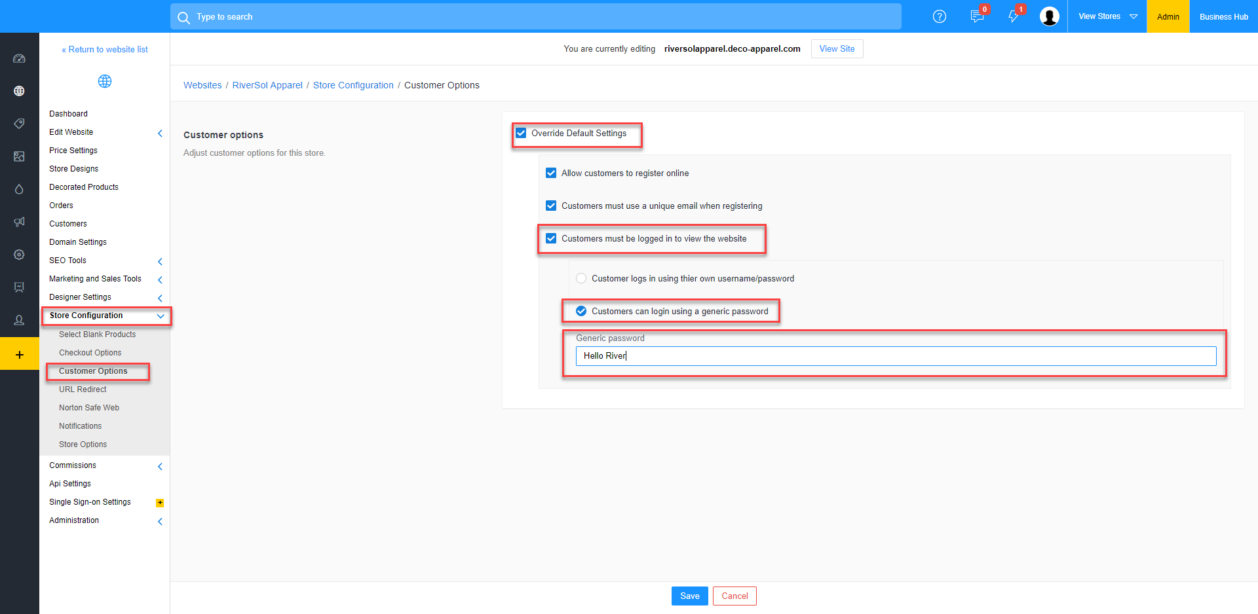Click the Type to search field

pos(536,16)
